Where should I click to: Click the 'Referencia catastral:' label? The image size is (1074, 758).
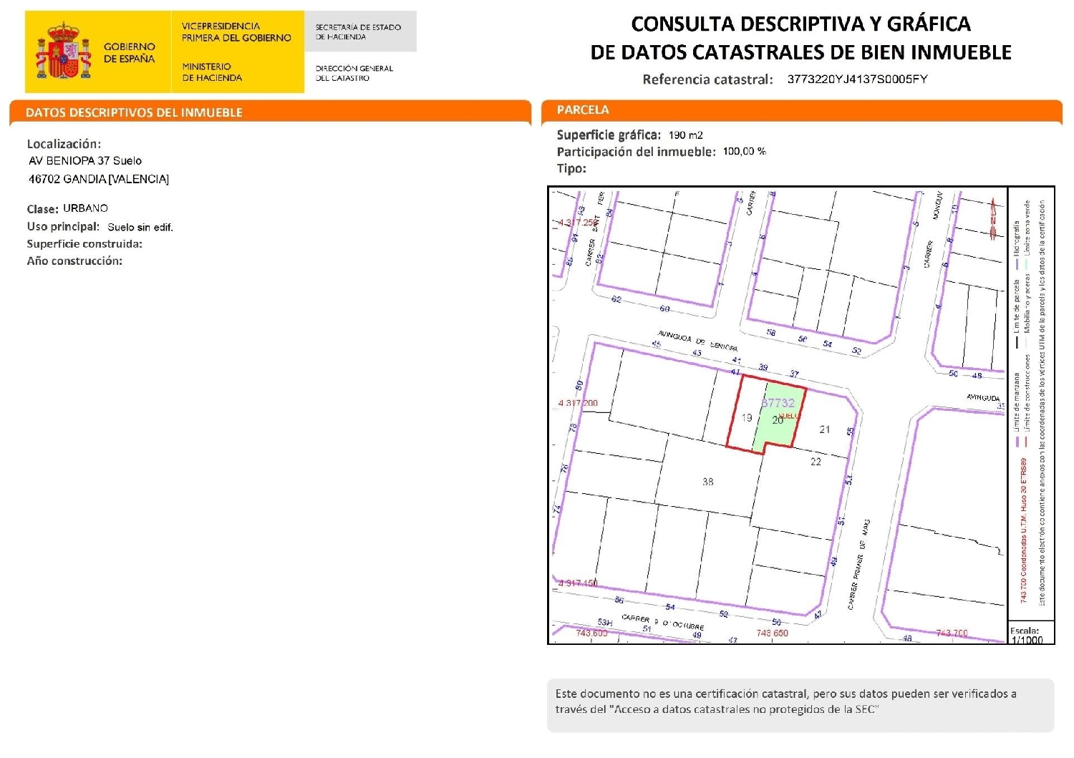coord(707,79)
